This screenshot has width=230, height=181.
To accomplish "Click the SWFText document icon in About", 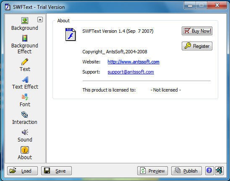I will click(71, 34).
